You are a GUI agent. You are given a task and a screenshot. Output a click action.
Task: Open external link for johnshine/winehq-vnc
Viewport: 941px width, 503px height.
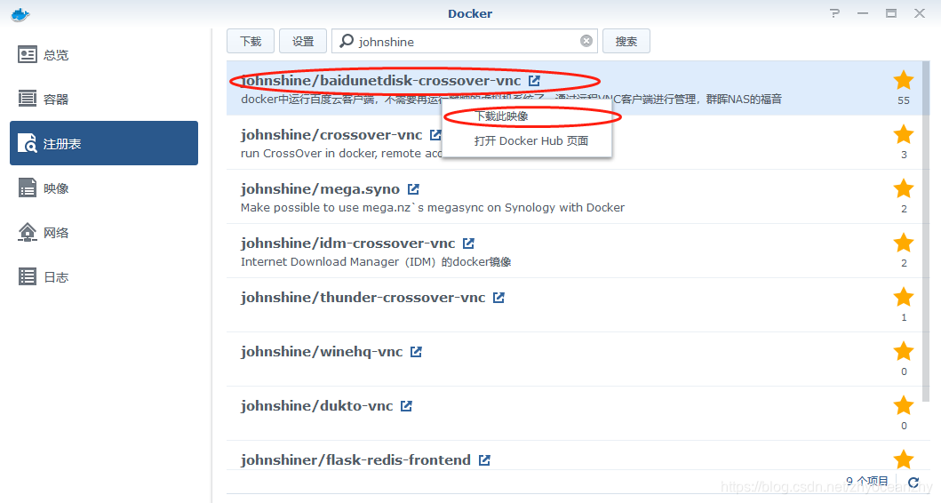416,352
